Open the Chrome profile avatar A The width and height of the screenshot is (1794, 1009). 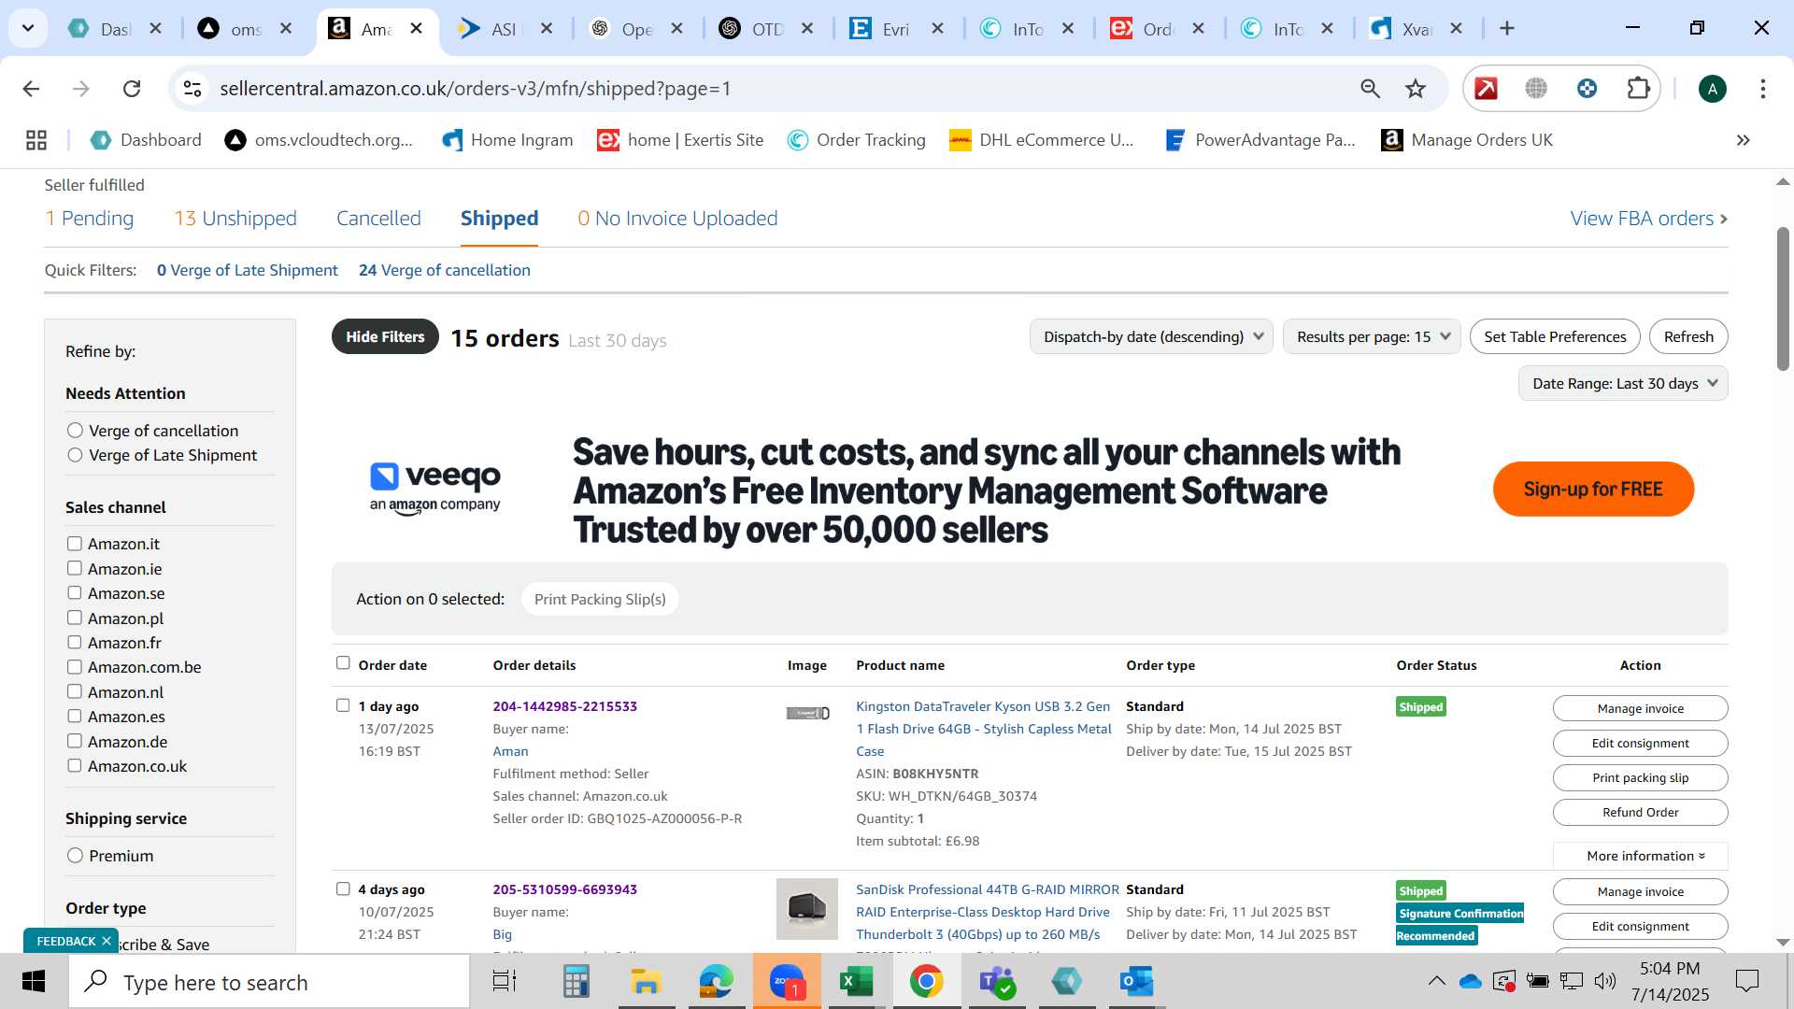pos(1712,89)
